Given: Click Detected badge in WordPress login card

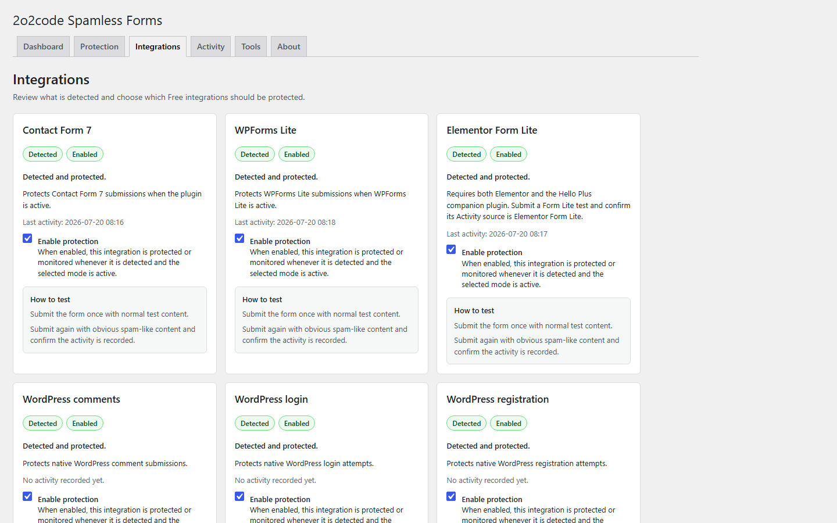Looking at the screenshot, I should (x=255, y=423).
